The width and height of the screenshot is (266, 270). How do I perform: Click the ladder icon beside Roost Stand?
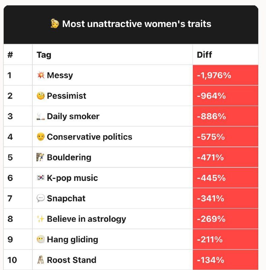point(40,260)
